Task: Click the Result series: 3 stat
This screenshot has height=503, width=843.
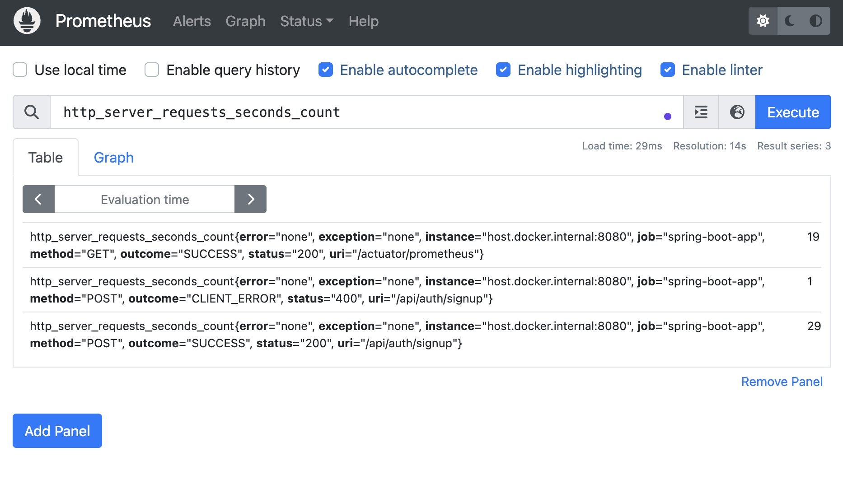Action: pyautogui.click(x=794, y=146)
